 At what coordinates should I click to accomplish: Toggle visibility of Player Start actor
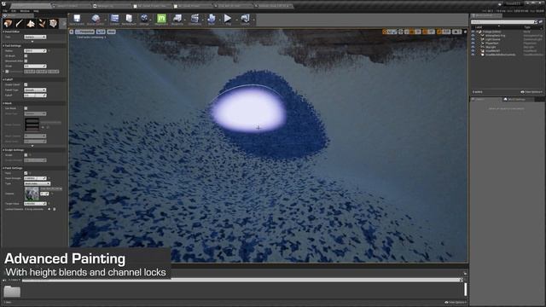coord(473,43)
